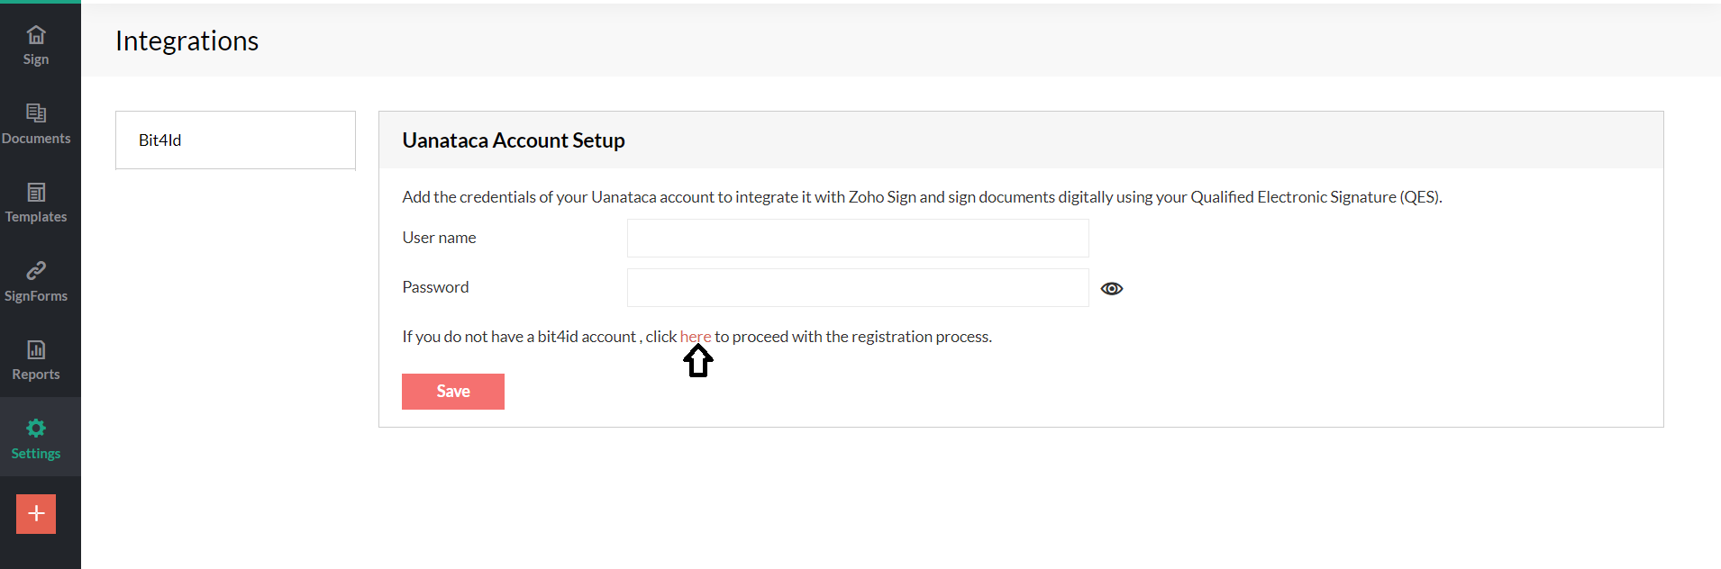Focus the Password input field
1721x569 pixels.
tap(858, 288)
